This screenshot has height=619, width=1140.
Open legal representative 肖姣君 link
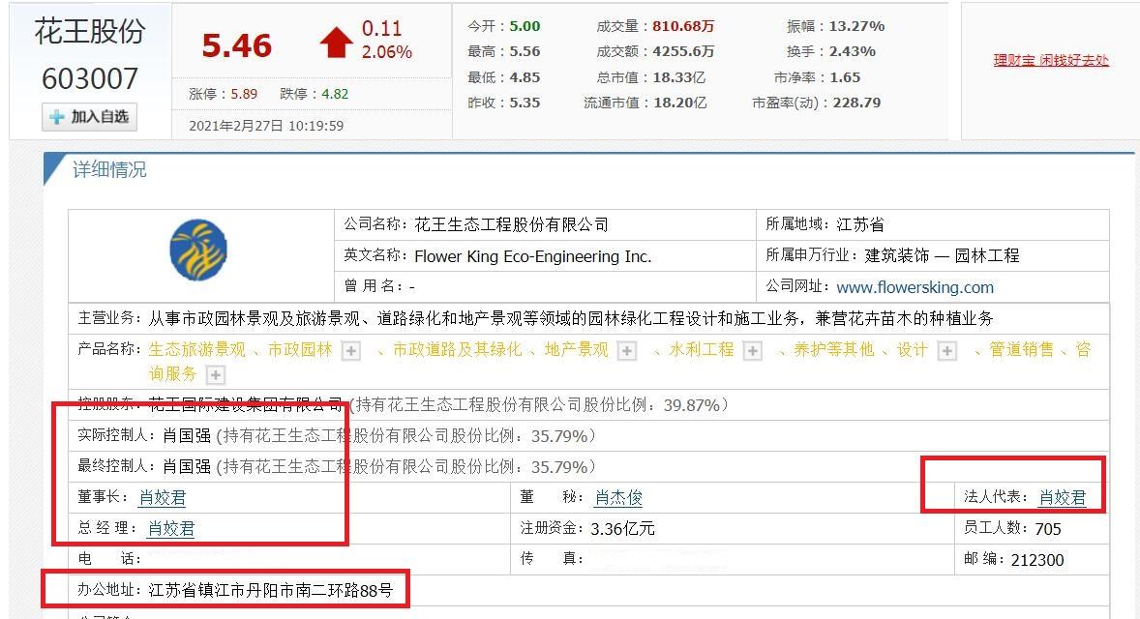click(x=1063, y=498)
